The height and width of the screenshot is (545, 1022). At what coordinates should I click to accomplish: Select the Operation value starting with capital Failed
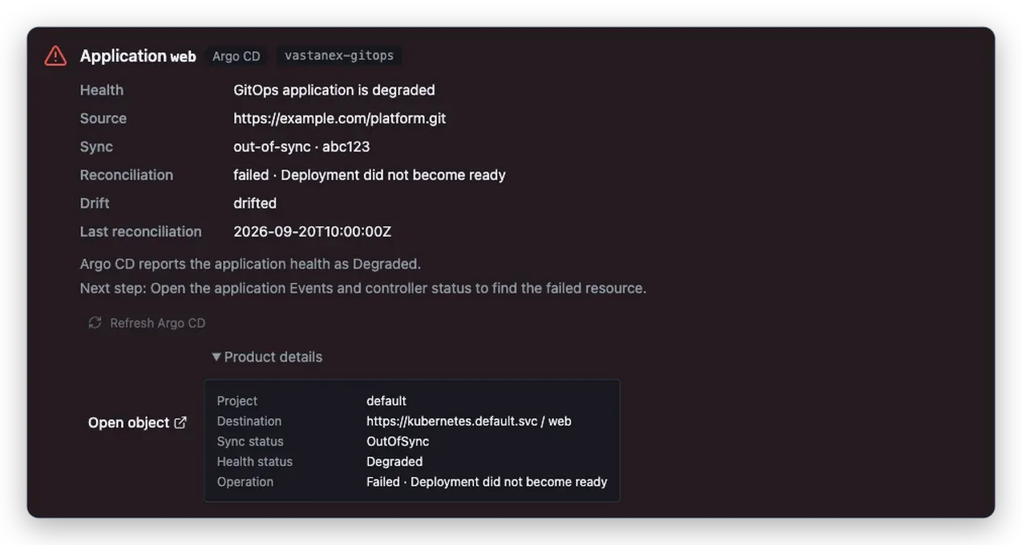point(487,482)
